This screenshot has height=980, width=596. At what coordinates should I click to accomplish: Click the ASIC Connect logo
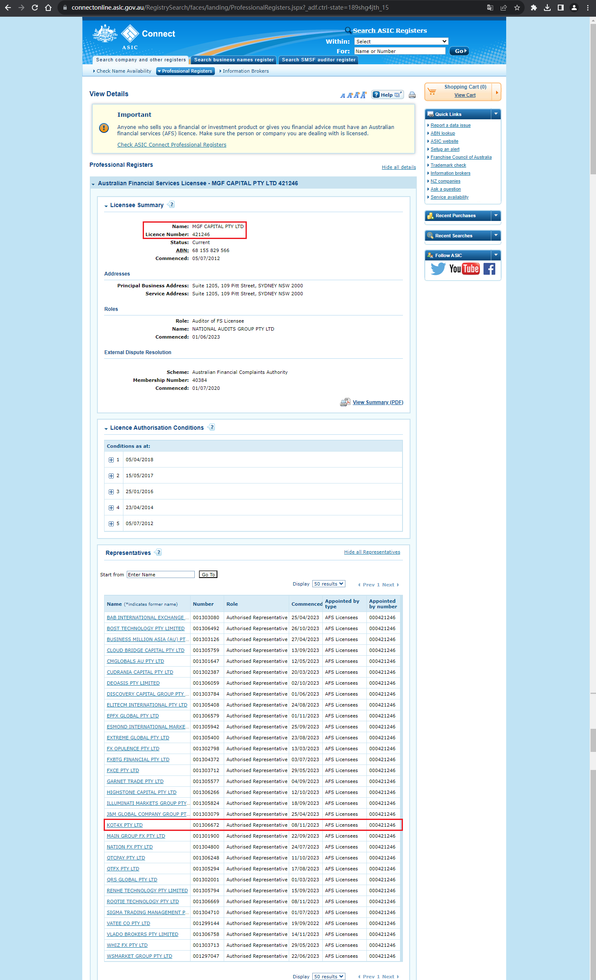tap(134, 37)
